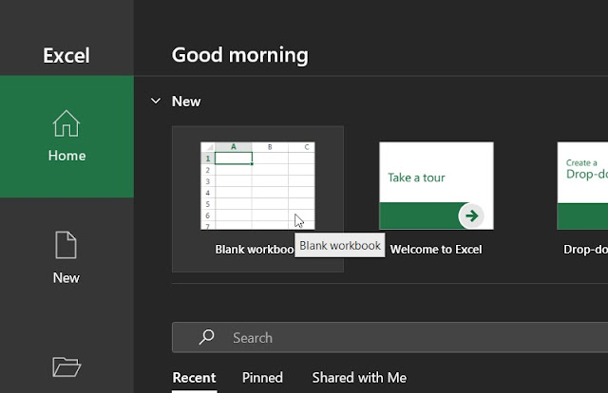Switch to the Pinned tab

point(262,378)
